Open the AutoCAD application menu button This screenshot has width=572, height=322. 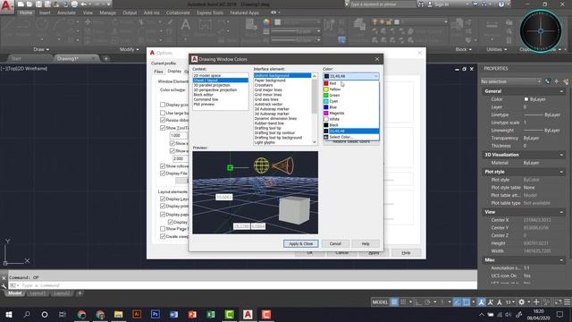coord(6,6)
